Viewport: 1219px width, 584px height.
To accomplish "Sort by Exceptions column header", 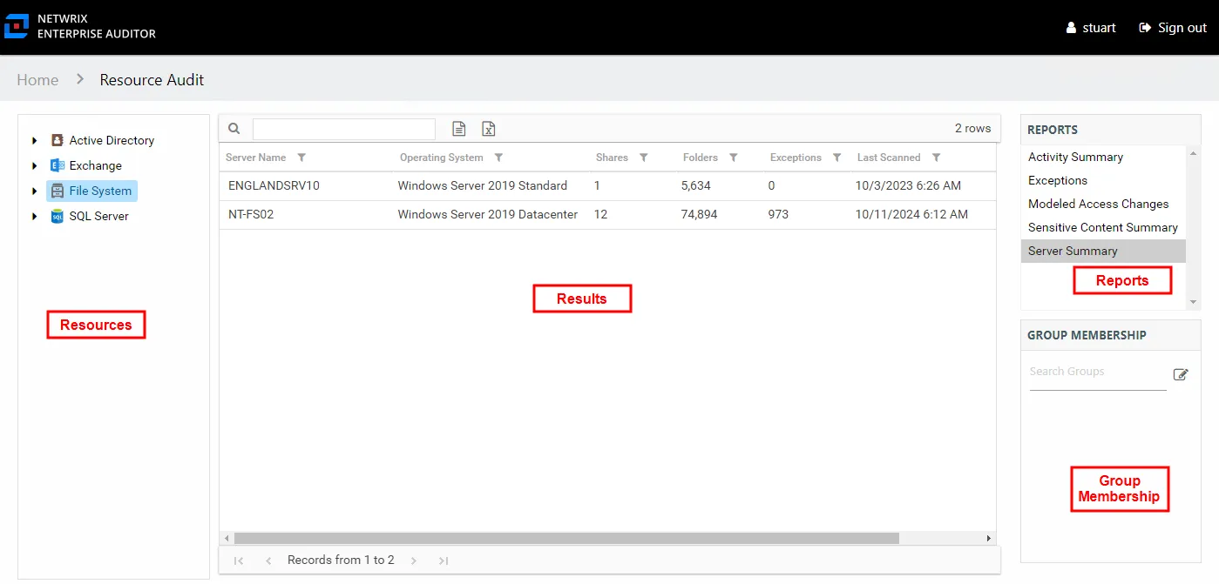I will pos(796,158).
